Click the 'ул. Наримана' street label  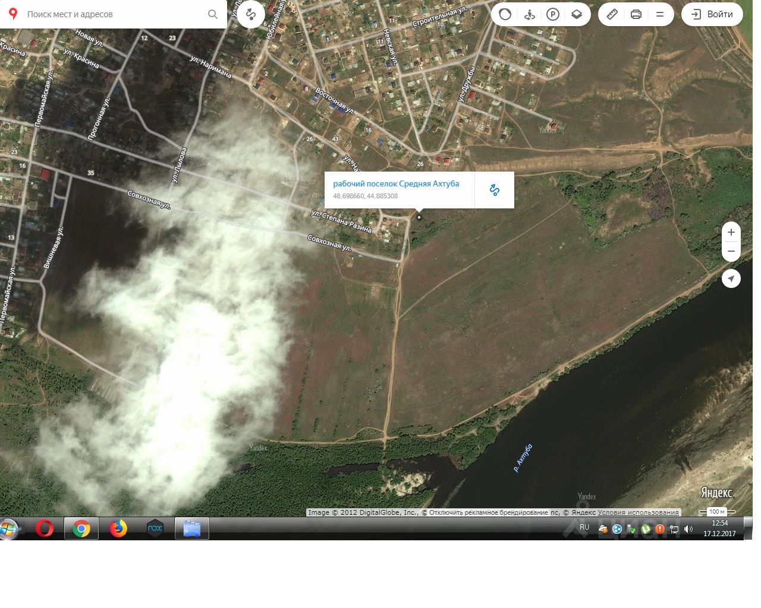click(x=210, y=66)
